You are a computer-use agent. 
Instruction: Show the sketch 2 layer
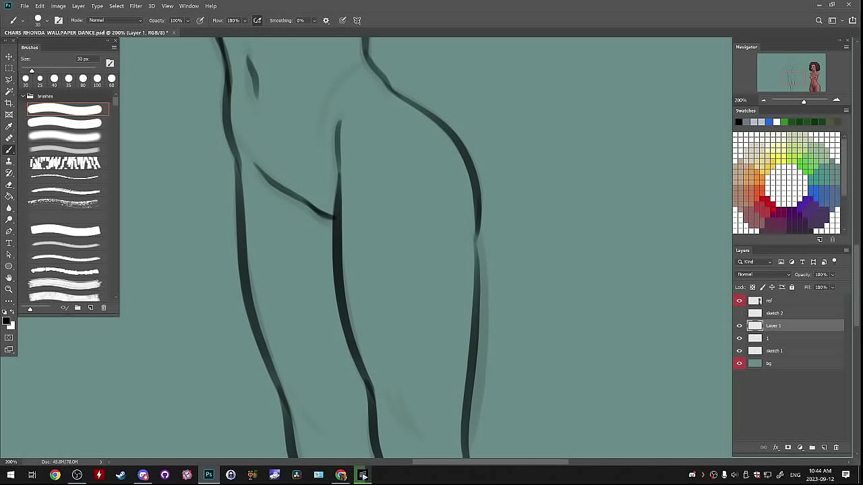pos(740,313)
